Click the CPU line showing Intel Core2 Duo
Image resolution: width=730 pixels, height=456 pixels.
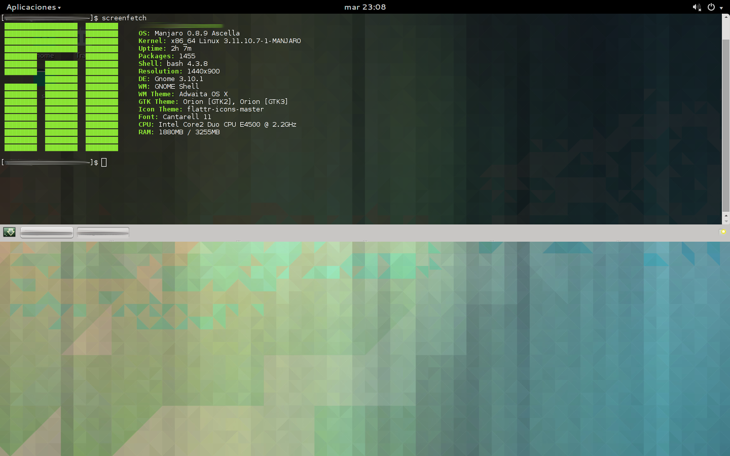[x=217, y=125]
